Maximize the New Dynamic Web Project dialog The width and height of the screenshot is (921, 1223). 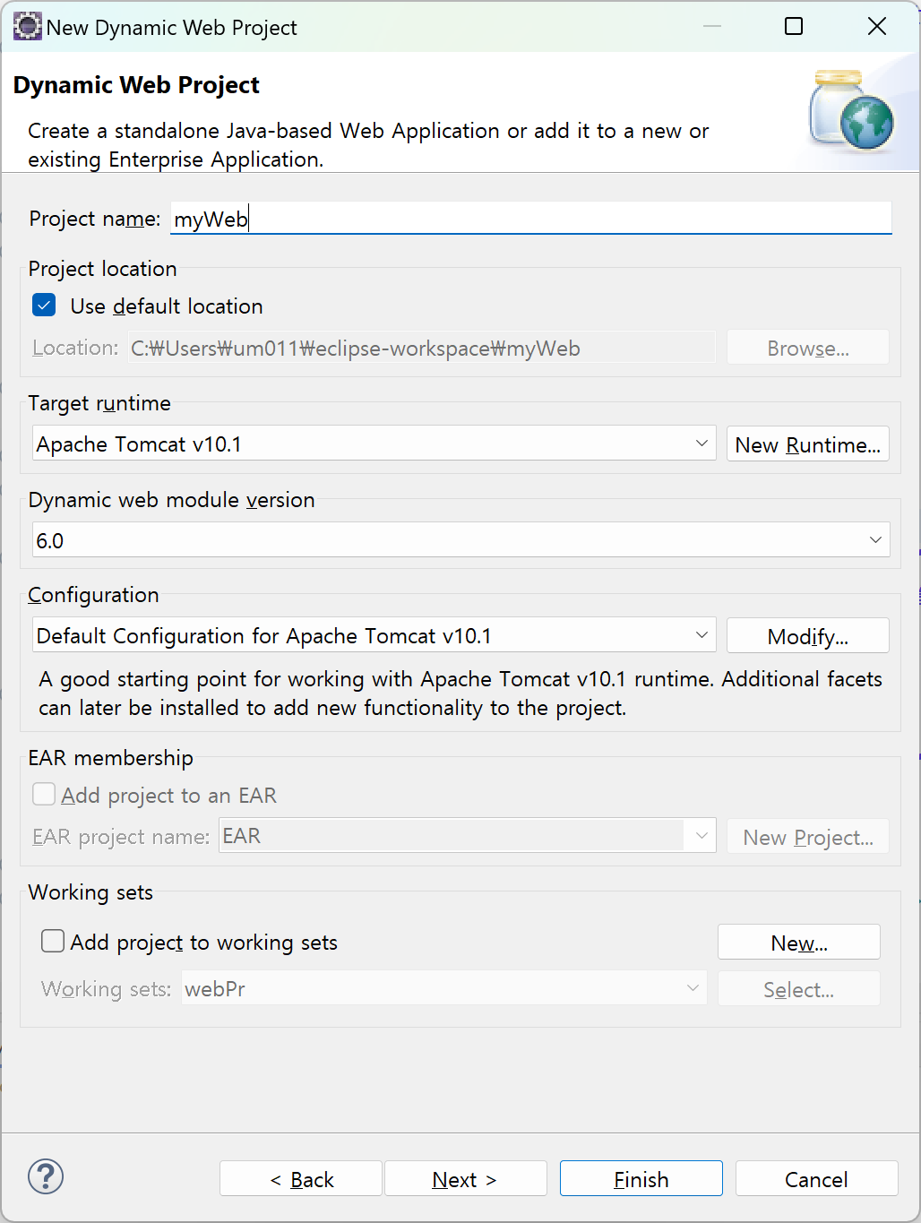click(794, 27)
